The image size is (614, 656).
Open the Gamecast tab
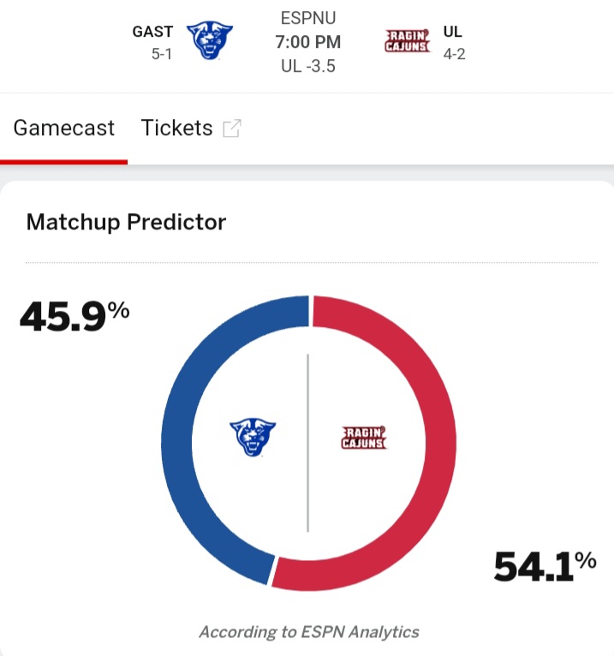[64, 128]
